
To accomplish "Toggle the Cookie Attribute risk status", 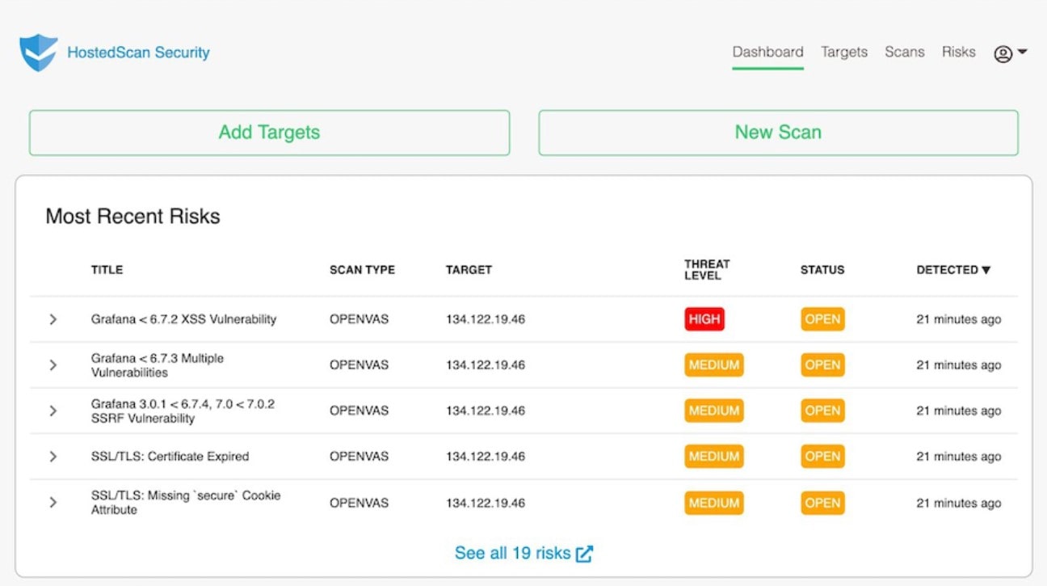I will [x=822, y=502].
